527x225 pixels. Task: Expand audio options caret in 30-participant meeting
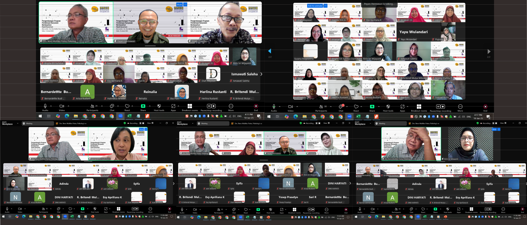[x=280, y=106]
